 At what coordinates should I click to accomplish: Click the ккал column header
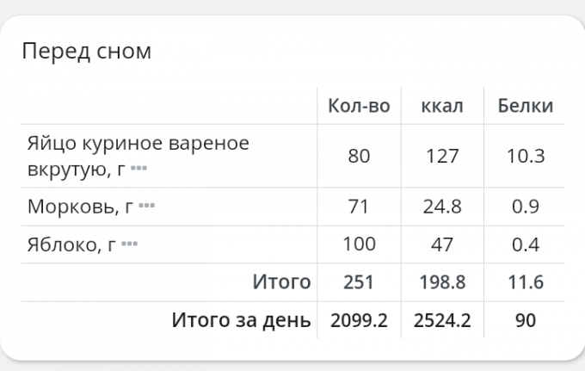coord(442,106)
